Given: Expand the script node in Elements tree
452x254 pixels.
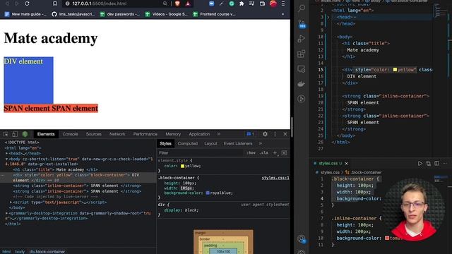Looking at the screenshot, I should 11,202.
